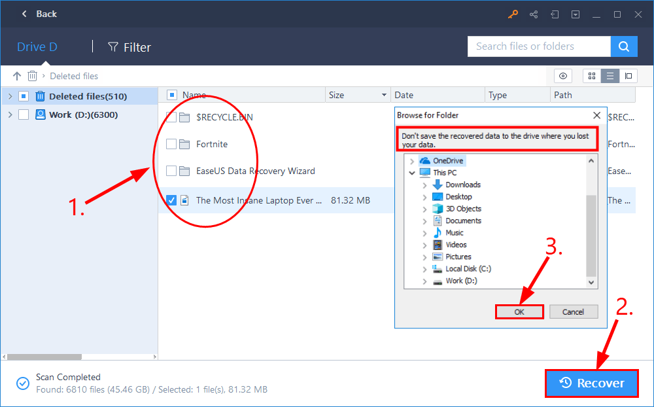
Task: Click folder tree scroll down arrow
Action: 591,283
